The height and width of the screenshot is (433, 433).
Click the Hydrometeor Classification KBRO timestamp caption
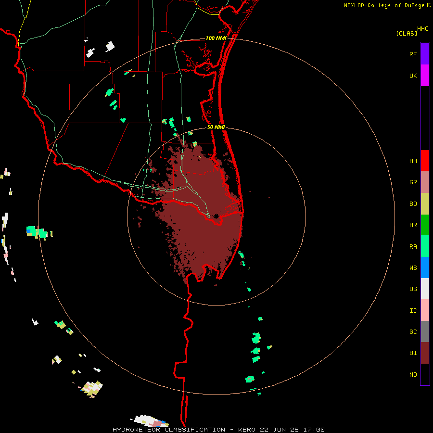click(218, 430)
